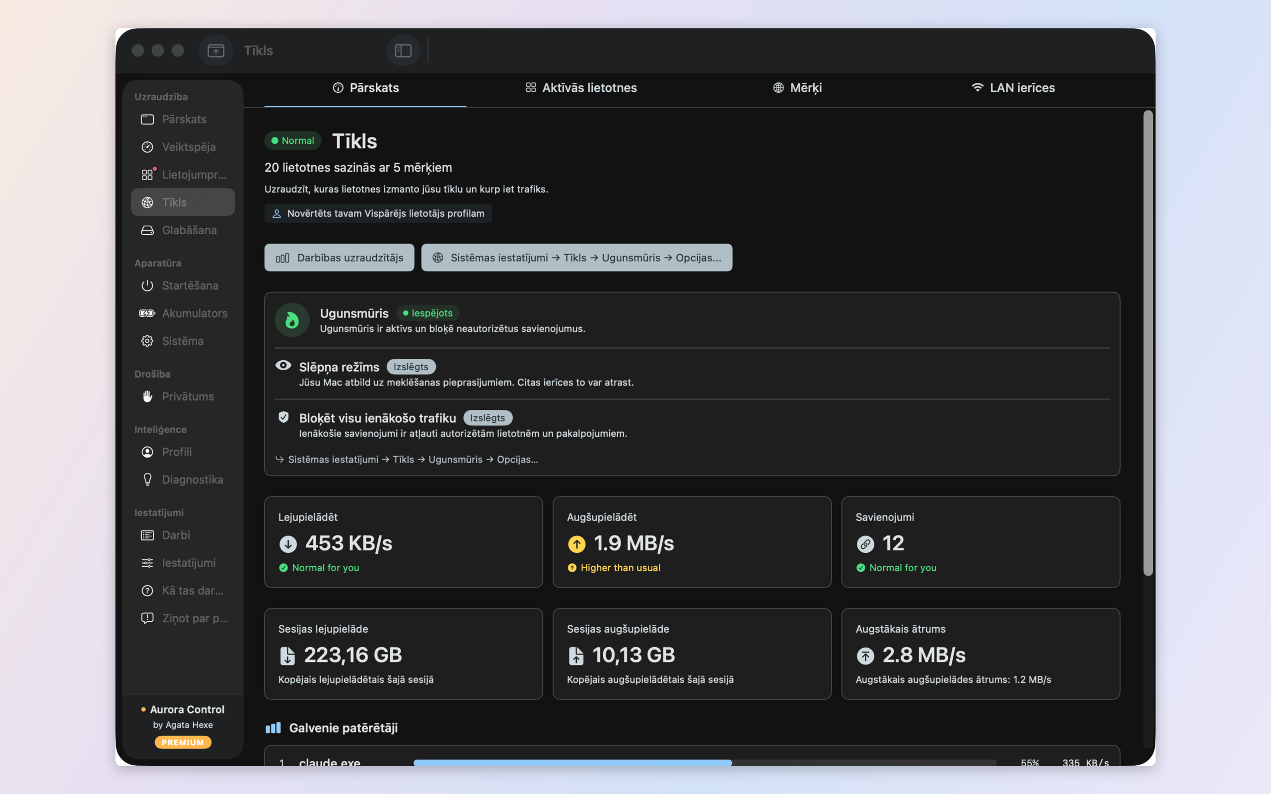The width and height of the screenshot is (1271, 794).
Task: Open Veiktspēja in the sidebar
Action: point(183,147)
